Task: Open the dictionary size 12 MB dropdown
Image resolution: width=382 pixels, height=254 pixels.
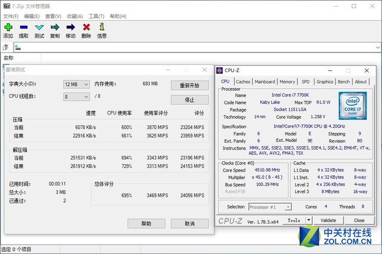Action: [x=76, y=84]
